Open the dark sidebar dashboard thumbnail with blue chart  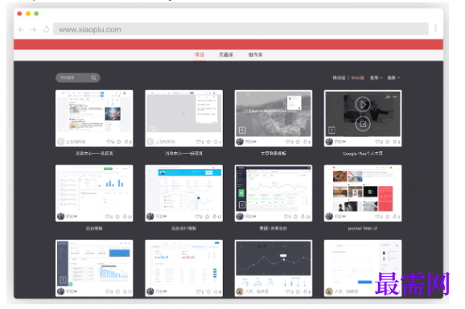pos(94,264)
